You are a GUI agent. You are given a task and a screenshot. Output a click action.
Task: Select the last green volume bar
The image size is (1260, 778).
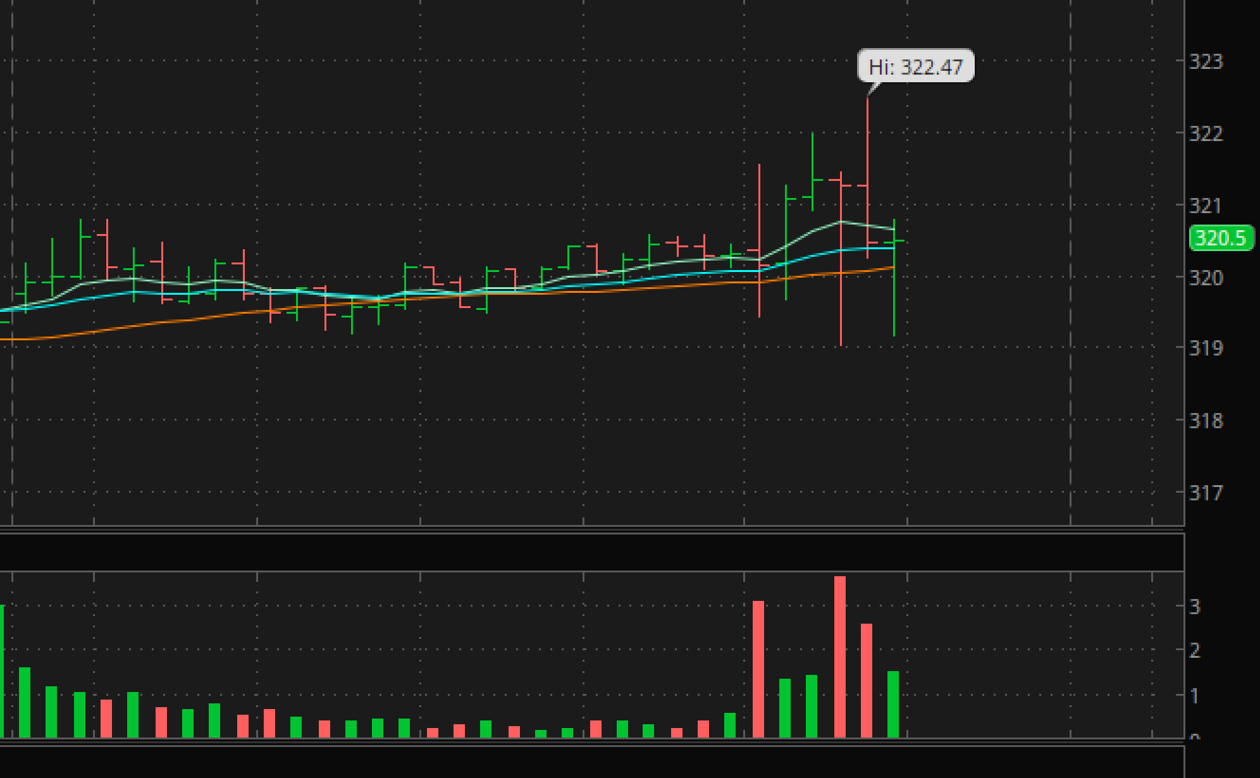click(893, 704)
